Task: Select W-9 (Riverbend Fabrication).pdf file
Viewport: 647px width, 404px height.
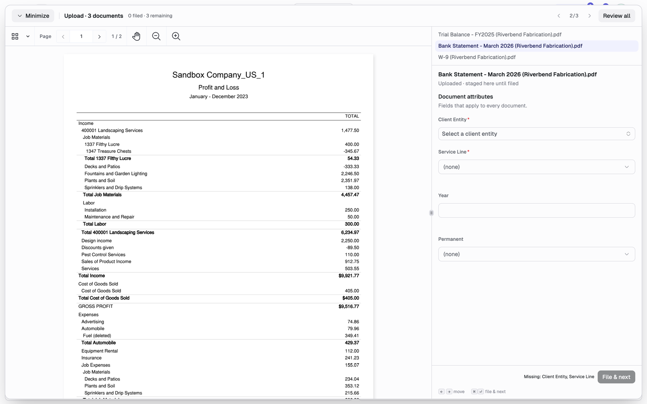Action: click(537, 57)
